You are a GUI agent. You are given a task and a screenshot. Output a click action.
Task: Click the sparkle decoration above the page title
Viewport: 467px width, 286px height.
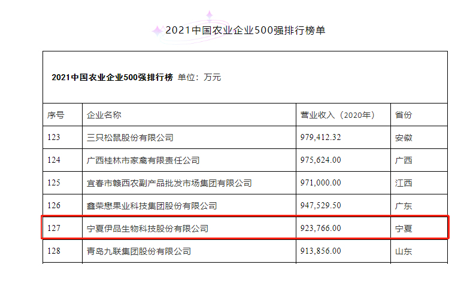coord(210,15)
